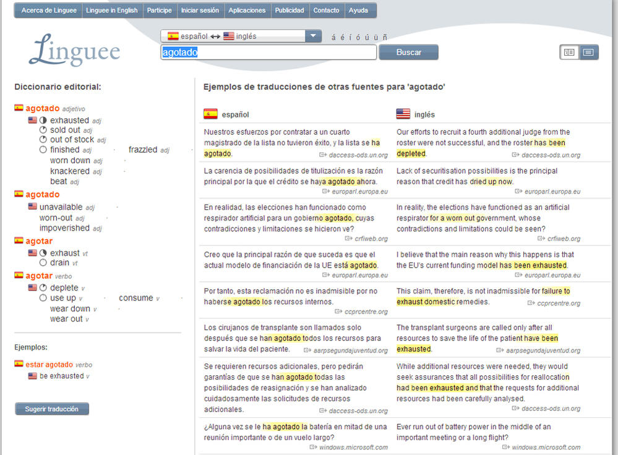Insert the accented character á
Image resolution: width=618 pixels, height=455 pixels.
pyautogui.click(x=334, y=37)
